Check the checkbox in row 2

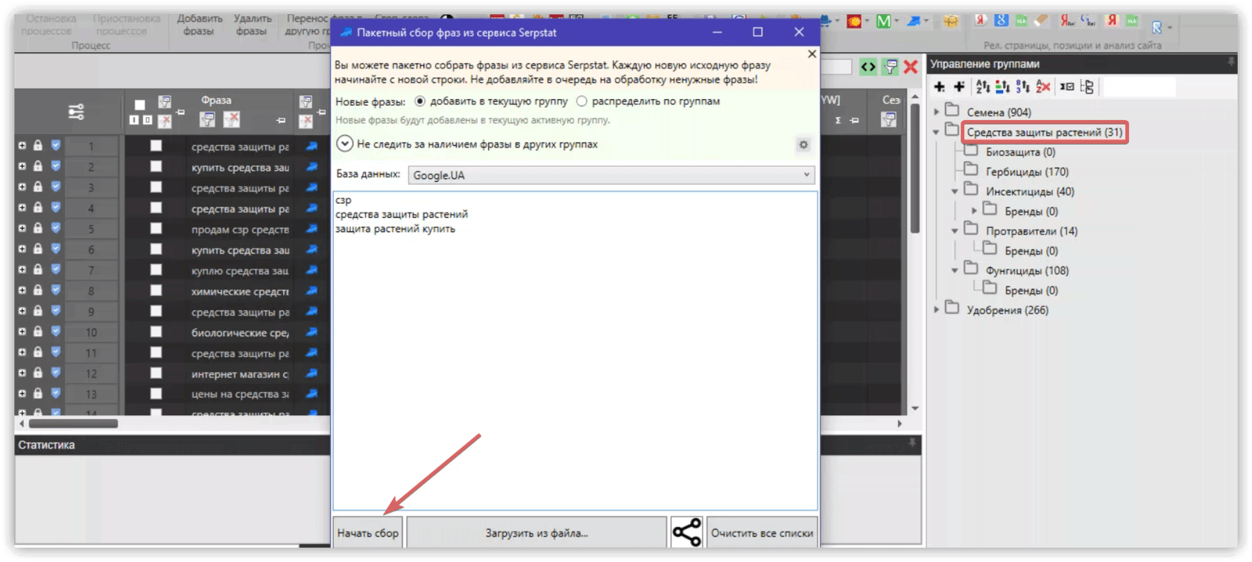[156, 167]
